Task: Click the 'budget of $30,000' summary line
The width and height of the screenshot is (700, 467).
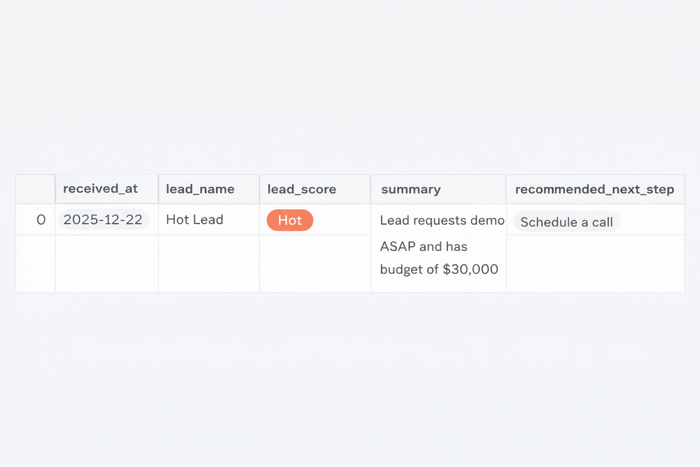Action: [x=439, y=269]
